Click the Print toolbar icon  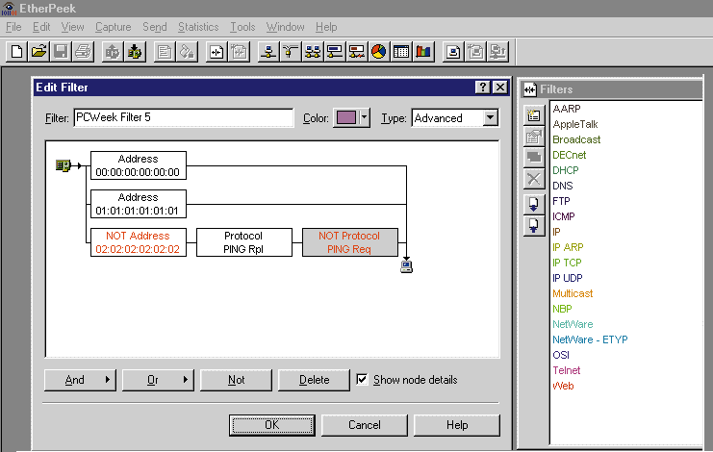point(83,51)
